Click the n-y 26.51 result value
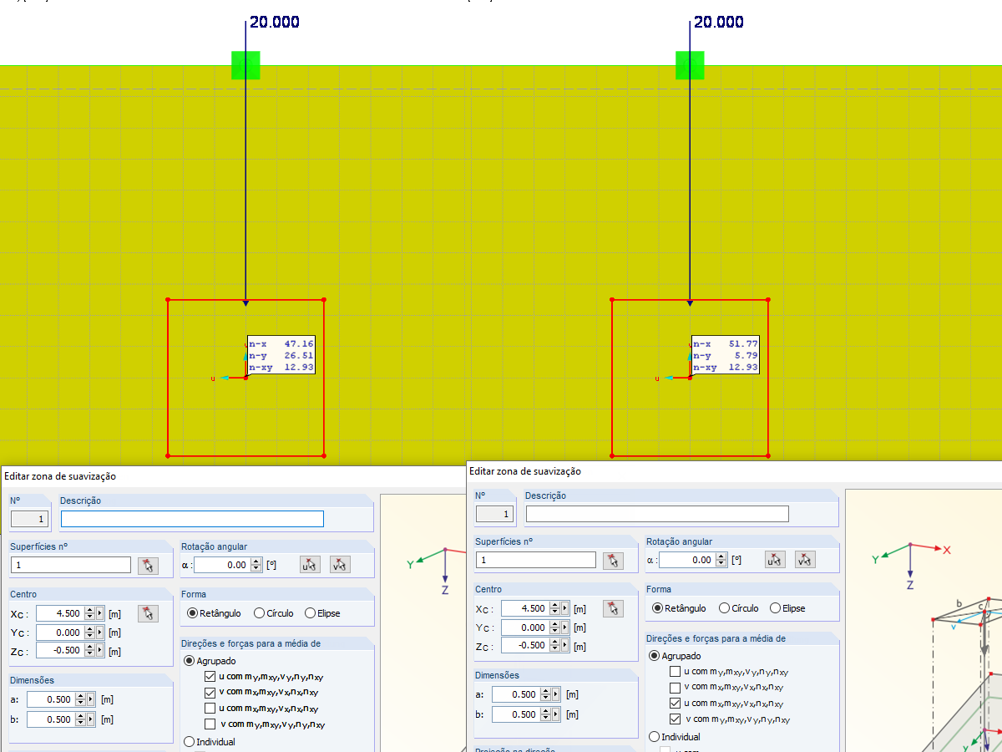 299,355
